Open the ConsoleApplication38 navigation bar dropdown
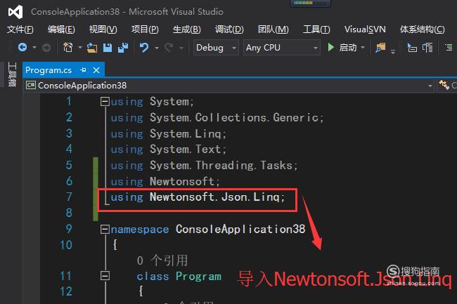Image resolution: width=457 pixels, height=304 pixels. coord(430,86)
